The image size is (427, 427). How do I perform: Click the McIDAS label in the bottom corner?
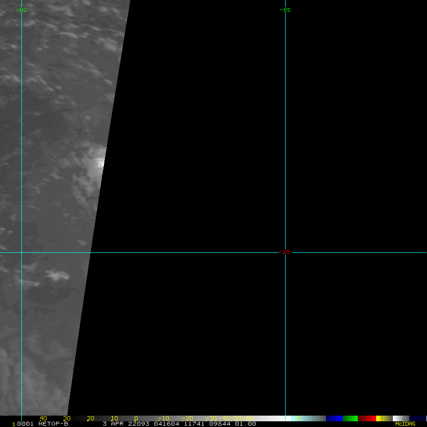click(x=405, y=424)
